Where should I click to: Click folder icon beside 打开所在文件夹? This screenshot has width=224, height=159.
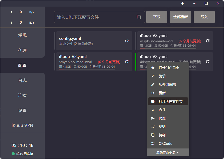coord(153,101)
